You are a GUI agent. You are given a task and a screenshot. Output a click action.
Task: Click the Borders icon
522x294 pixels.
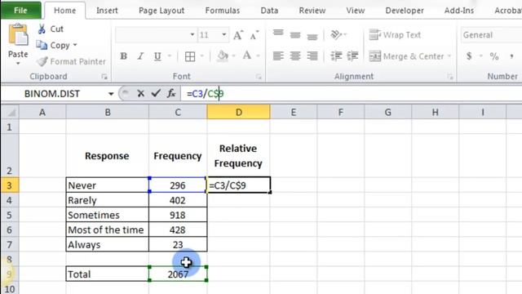click(x=190, y=56)
